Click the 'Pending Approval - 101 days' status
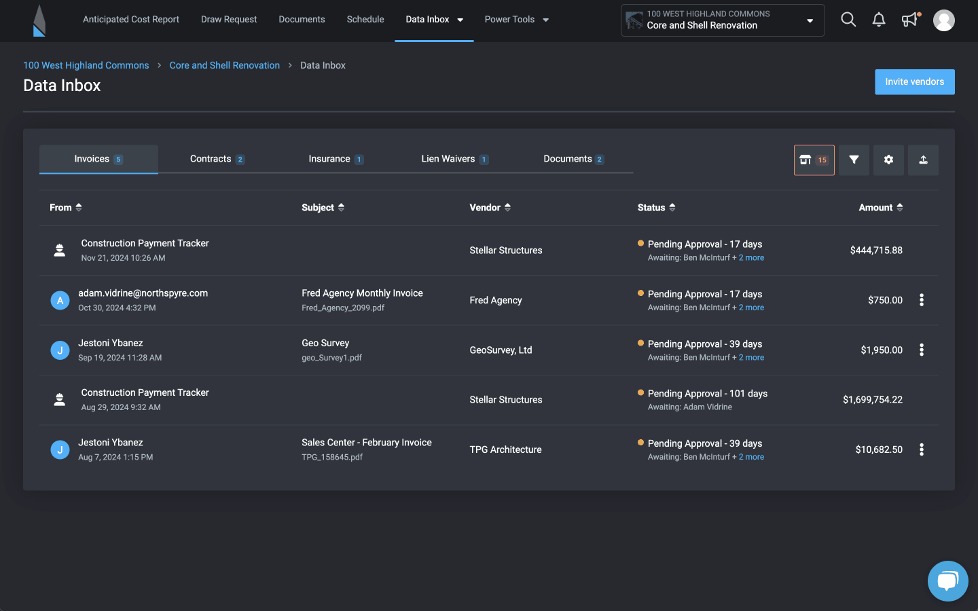 [x=708, y=394]
